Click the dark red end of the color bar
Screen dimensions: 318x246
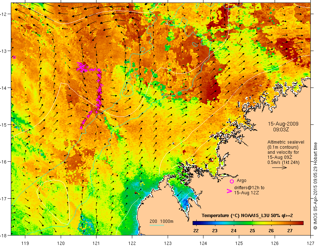(301, 223)
